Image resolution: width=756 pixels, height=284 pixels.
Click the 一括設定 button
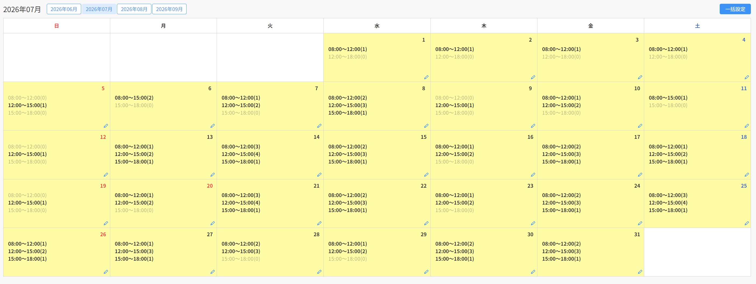(x=735, y=9)
